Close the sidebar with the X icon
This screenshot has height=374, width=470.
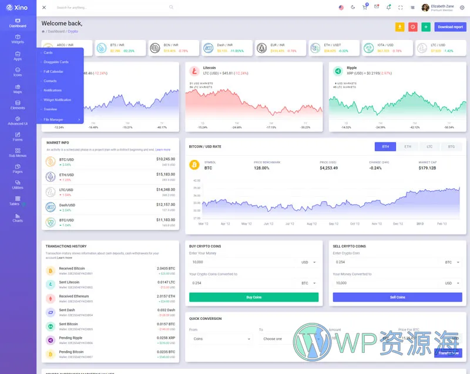click(x=45, y=8)
